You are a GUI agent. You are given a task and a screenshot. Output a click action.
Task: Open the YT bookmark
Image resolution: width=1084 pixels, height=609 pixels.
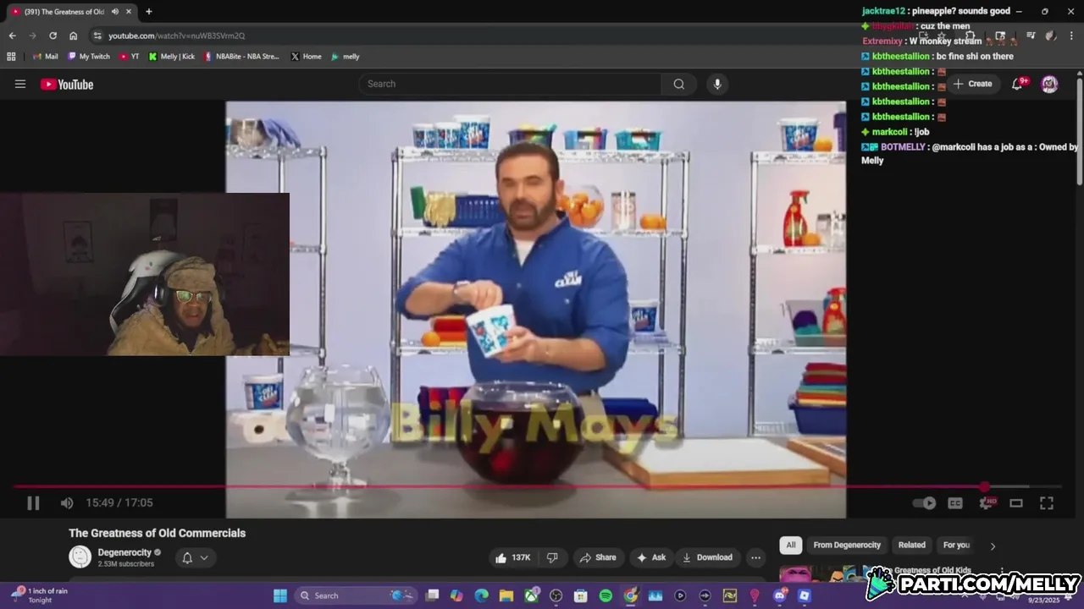130,57
